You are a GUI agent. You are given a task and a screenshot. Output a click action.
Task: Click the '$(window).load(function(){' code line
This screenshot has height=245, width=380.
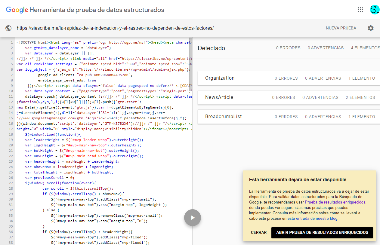pyautogui.click(x=53, y=134)
